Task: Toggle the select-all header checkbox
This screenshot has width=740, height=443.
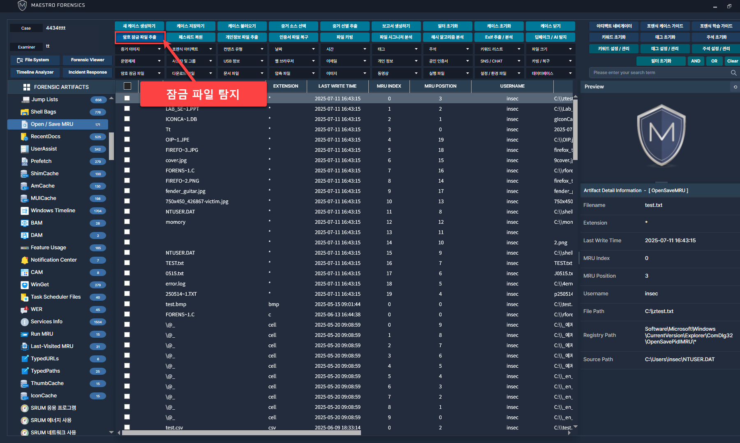Action: [x=127, y=86]
